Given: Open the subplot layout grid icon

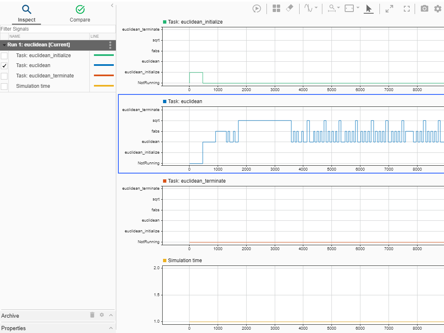Looking at the screenshot, I should [276, 9].
